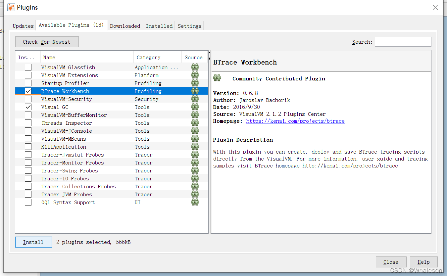This screenshot has width=447, height=276.
Task: Open the Downloaded tab
Action: point(125,26)
